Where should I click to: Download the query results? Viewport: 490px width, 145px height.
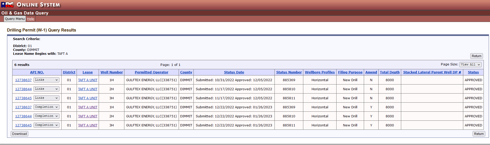(19, 134)
